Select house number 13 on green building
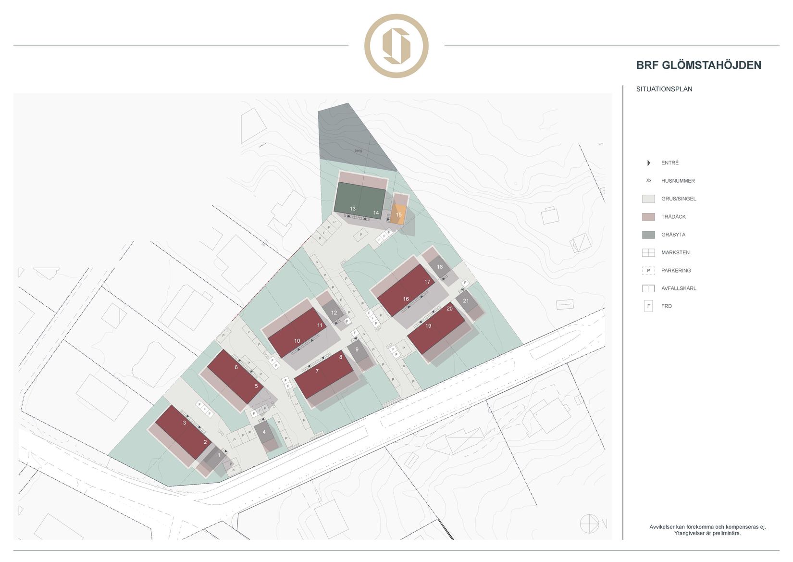The image size is (793, 562). (353, 209)
